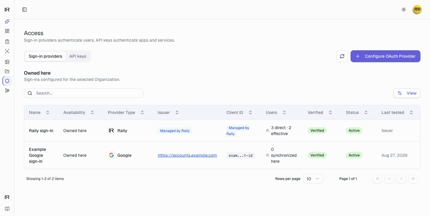Sort by the Provider Type column header
The width and height of the screenshot is (430, 216).
(x=126, y=112)
